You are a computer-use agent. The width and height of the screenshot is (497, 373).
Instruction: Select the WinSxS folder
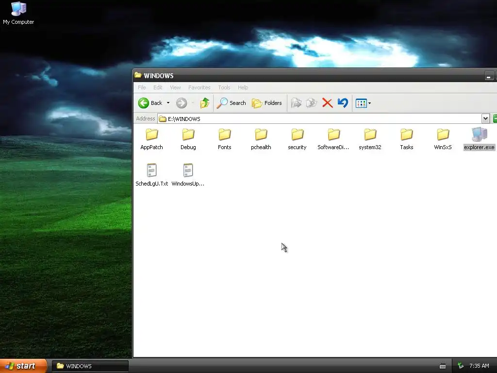point(443,139)
